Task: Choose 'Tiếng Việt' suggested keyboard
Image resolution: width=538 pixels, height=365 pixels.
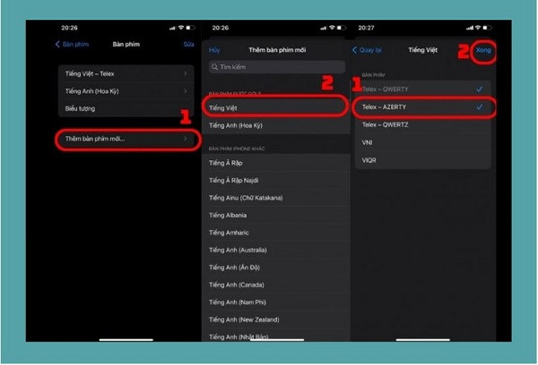Action: (x=275, y=108)
